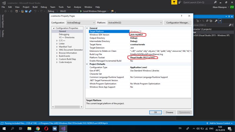The height and width of the screenshot is (132, 235).
Task: Select the Windows SDK Version value 10.0.16299.0
Action: (136, 35)
